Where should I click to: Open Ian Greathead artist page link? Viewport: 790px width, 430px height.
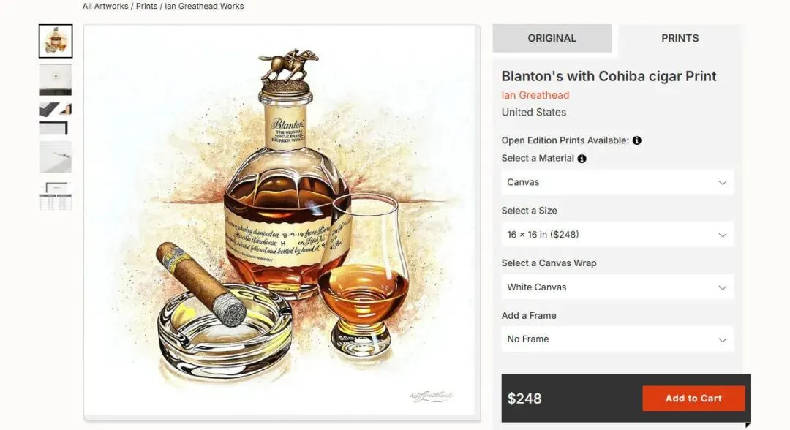pyautogui.click(x=535, y=95)
